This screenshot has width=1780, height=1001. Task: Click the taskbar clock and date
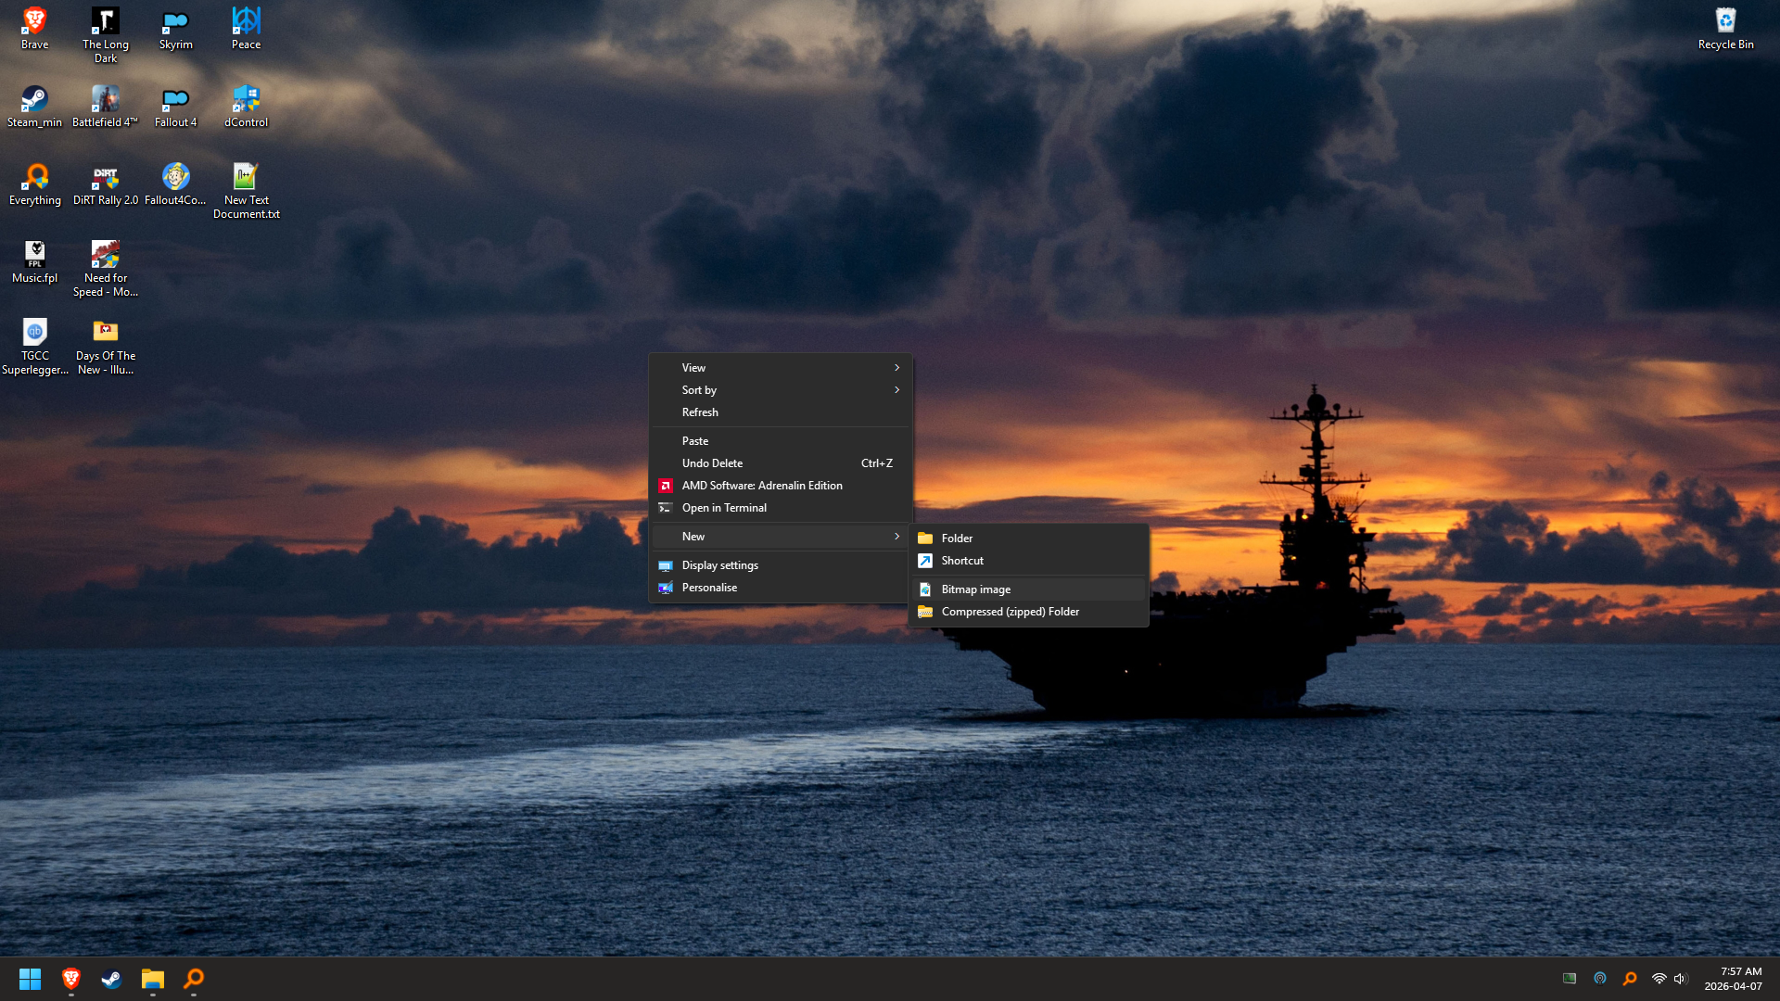point(1733,979)
